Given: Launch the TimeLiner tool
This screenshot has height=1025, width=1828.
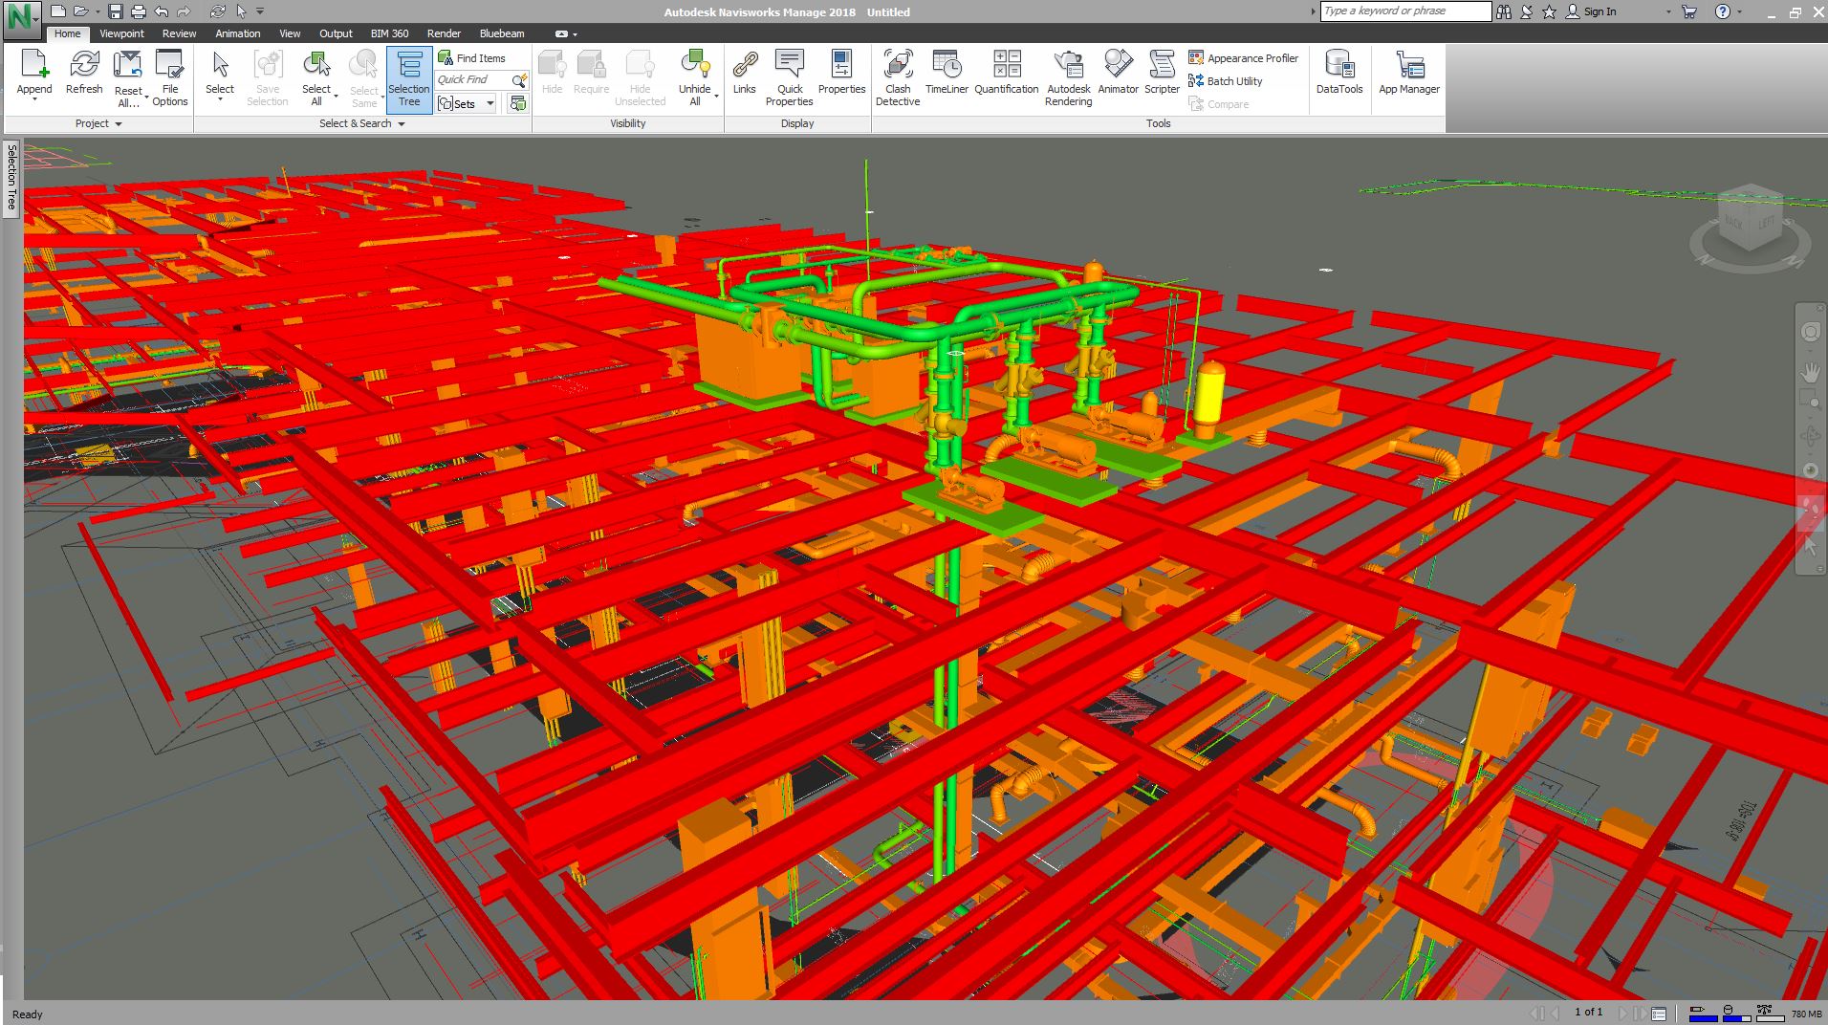Looking at the screenshot, I should click(x=947, y=75).
